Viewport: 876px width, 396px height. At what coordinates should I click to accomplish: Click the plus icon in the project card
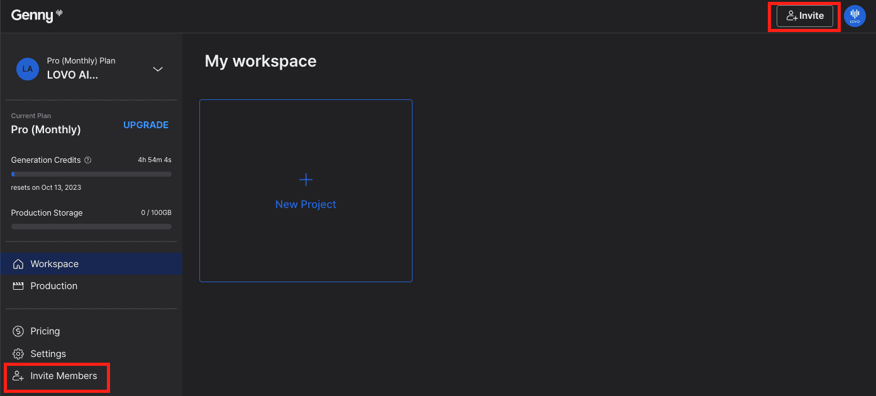click(x=306, y=180)
